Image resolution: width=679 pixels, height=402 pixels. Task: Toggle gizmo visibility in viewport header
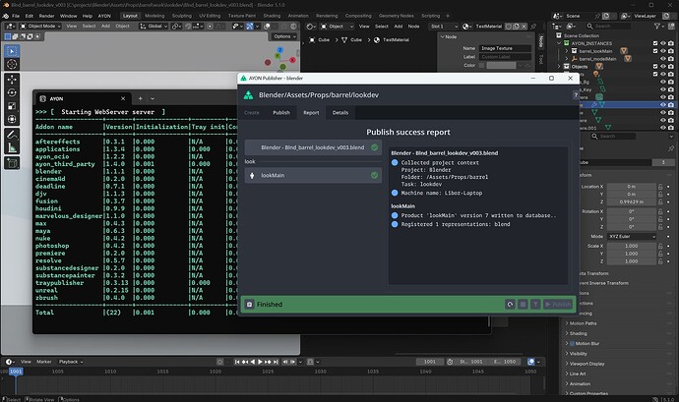[249, 27]
